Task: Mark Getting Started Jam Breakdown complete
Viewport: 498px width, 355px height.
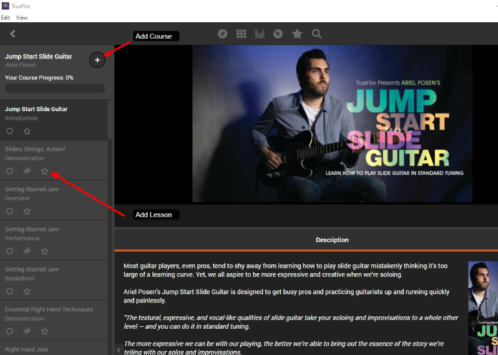Action: pos(9,291)
